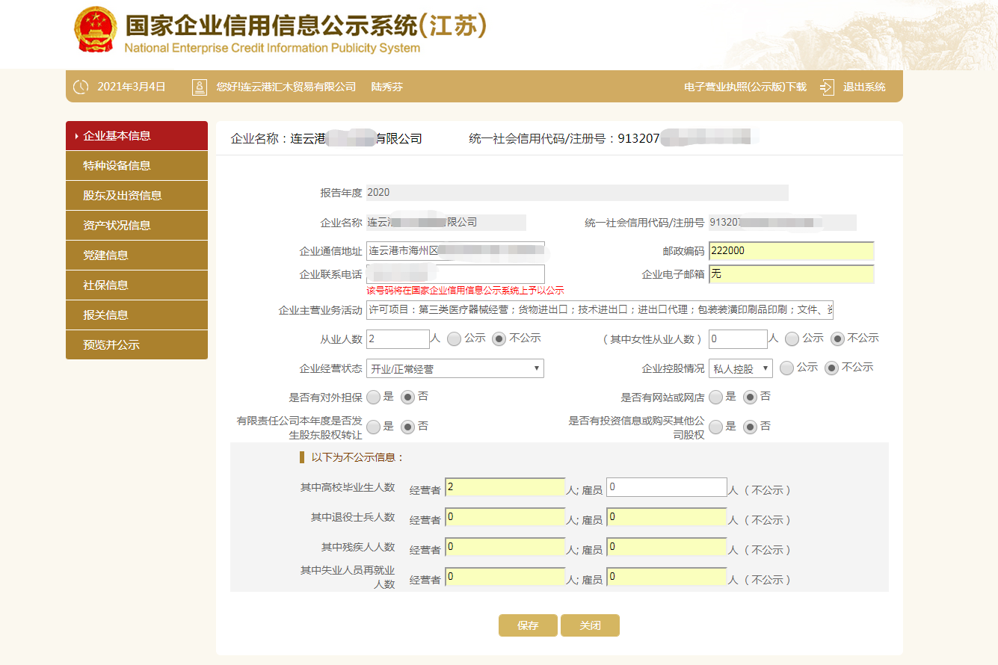The width and height of the screenshot is (998, 665).
Task: Click the user profile icon in header bar
Action: tap(200, 87)
